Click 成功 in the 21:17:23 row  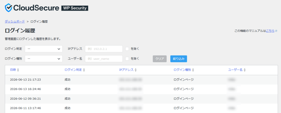[68, 80]
